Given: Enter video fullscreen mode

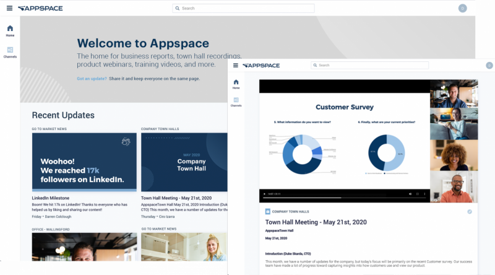Looking at the screenshot, I should click(417, 194).
